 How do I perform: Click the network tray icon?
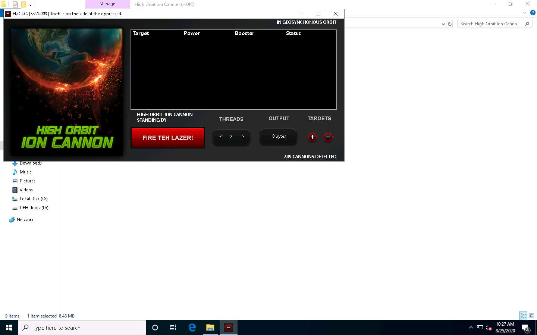pos(480,328)
